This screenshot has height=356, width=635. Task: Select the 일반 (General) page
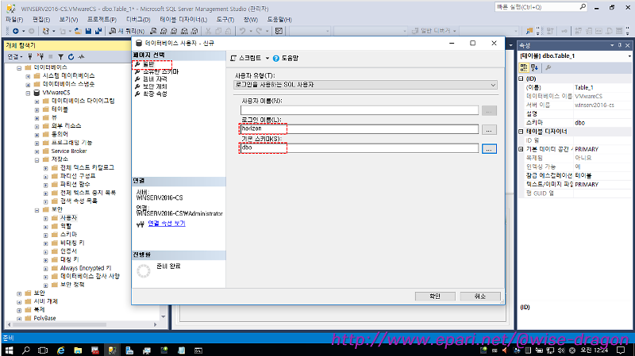pos(148,64)
